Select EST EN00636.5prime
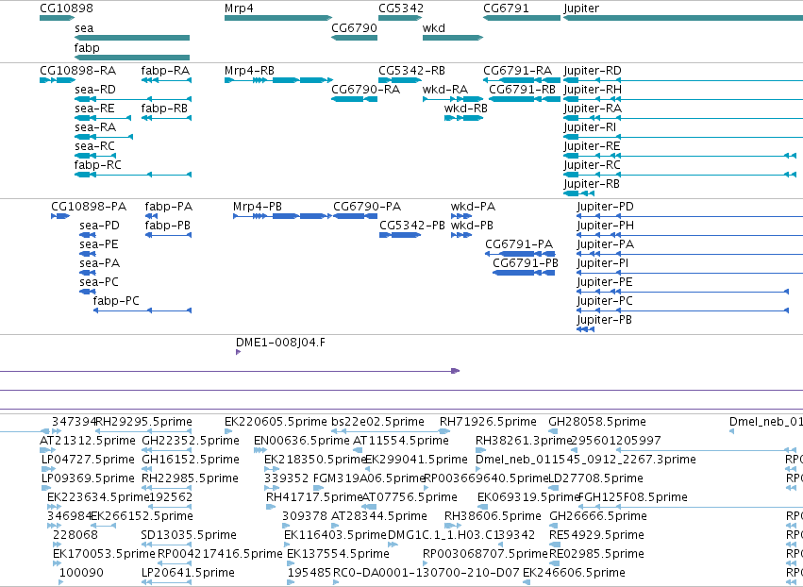 pyautogui.click(x=260, y=450)
